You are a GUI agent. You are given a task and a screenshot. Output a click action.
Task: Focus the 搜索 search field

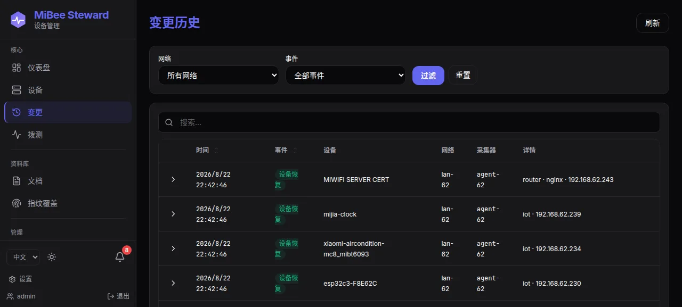tap(409, 122)
